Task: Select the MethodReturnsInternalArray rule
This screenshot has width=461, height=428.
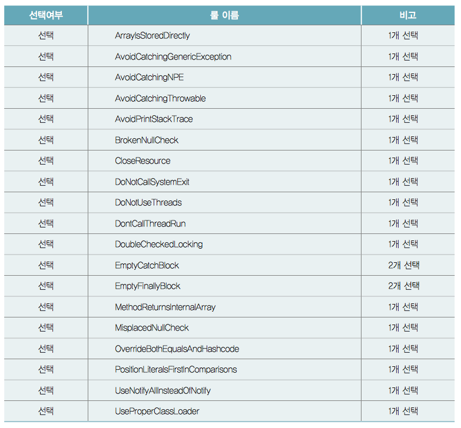Action: [x=165, y=307]
